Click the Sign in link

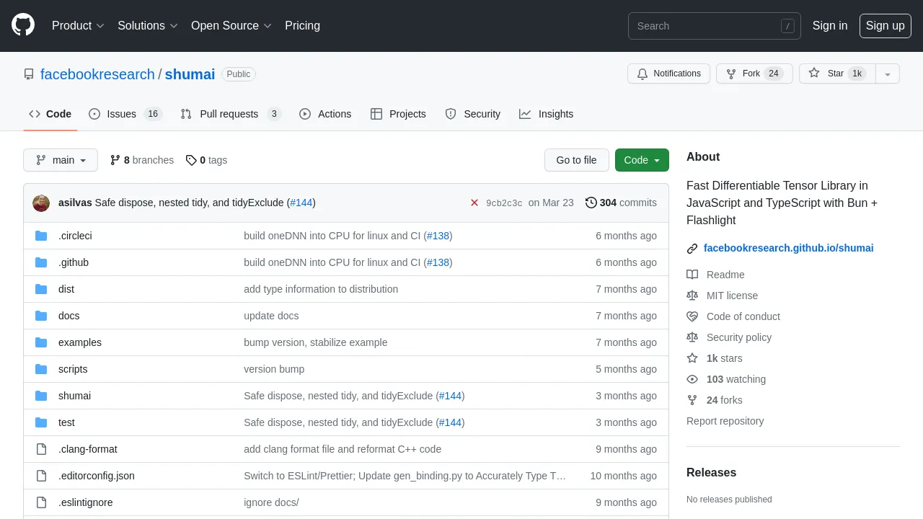click(x=830, y=25)
